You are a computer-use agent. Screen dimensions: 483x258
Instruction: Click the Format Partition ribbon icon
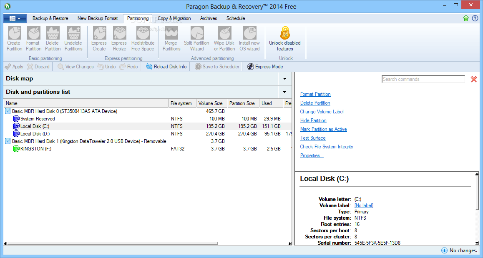point(33,33)
